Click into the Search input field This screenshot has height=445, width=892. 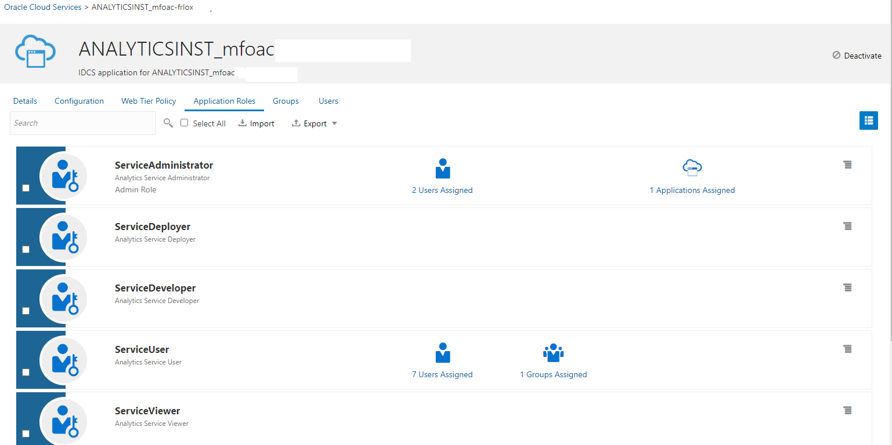click(x=83, y=123)
